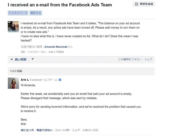170x136 pixels.
Task: Share the answer via シェア under reply
Action: [x=76, y=130]
